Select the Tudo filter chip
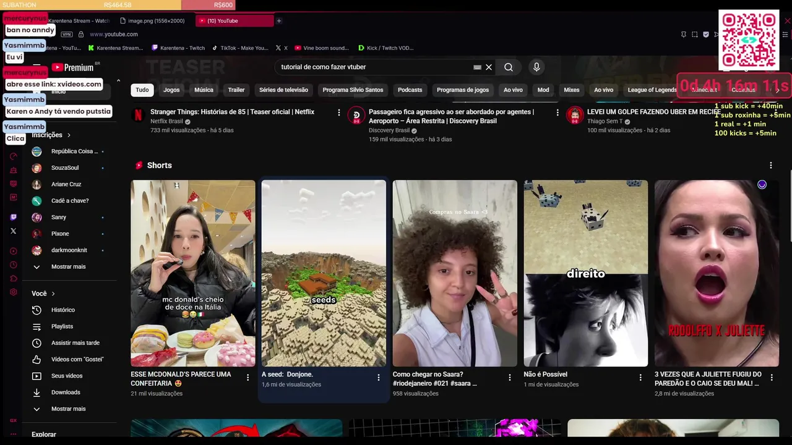792x445 pixels. click(x=142, y=90)
